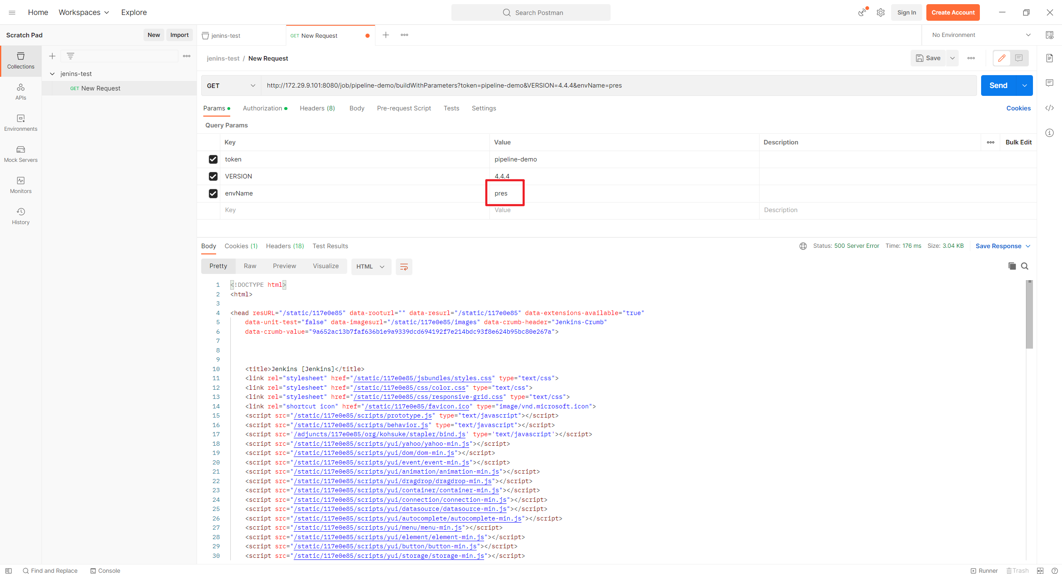Viewport: 1062px width, 574px height.
Task: Open the Save options dropdown arrow
Action: [952, 58]
